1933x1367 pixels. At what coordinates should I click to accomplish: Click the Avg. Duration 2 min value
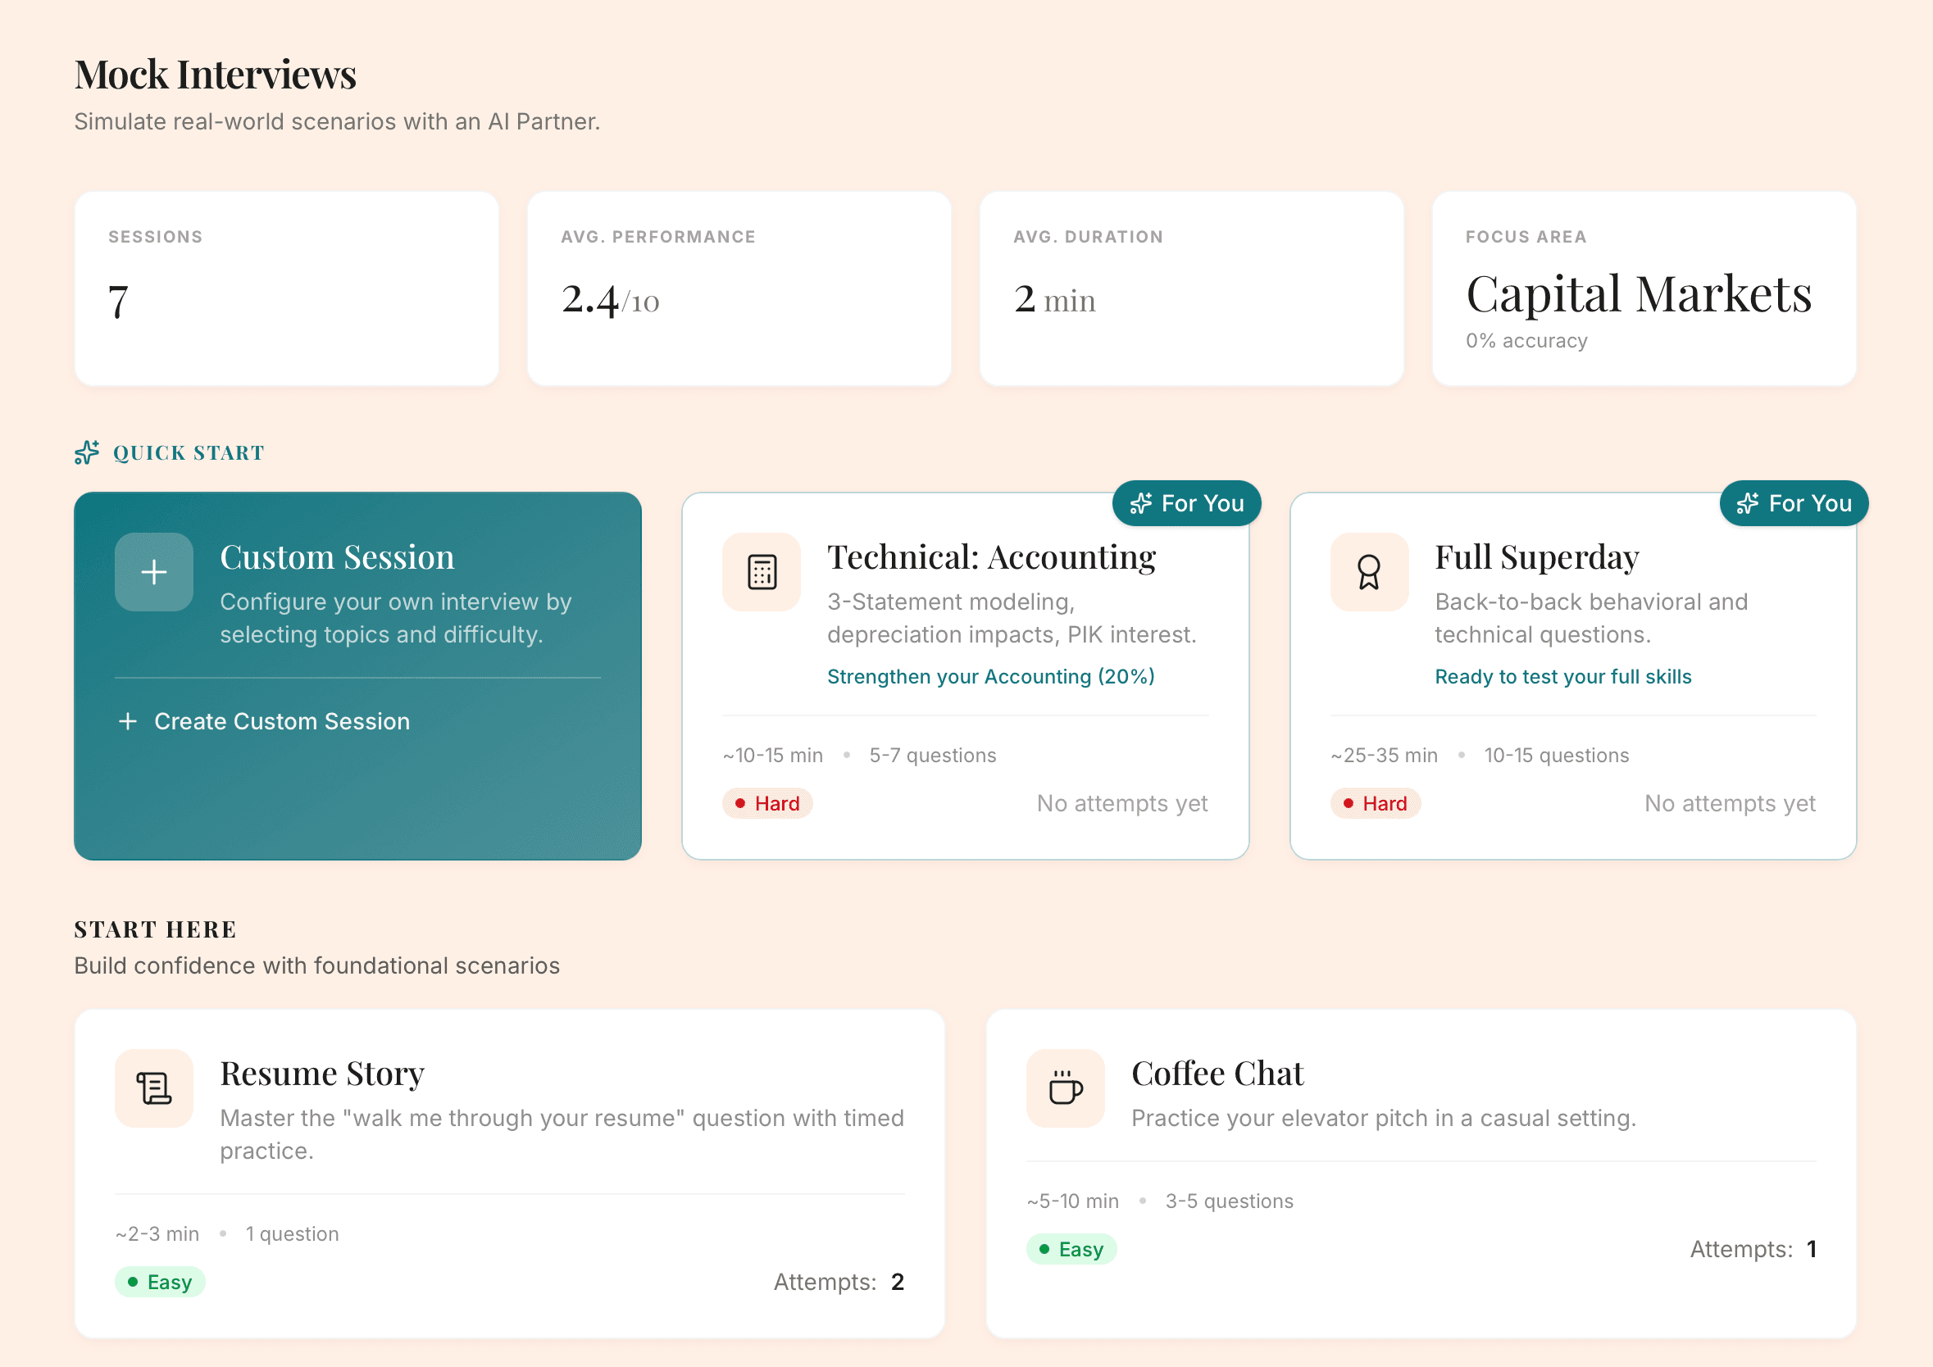(1055, 300)
